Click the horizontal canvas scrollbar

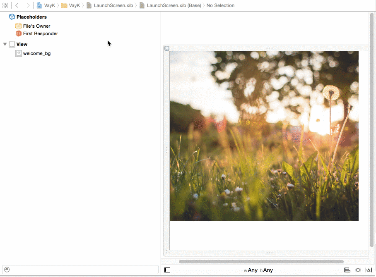coord(261,262)
